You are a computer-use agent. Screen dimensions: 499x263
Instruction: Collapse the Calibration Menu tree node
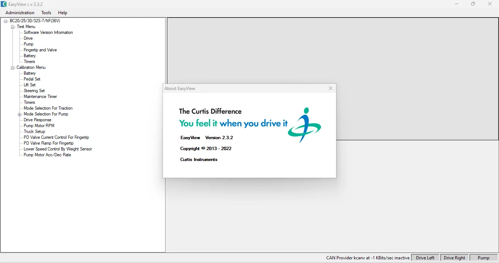coord(13,68)
